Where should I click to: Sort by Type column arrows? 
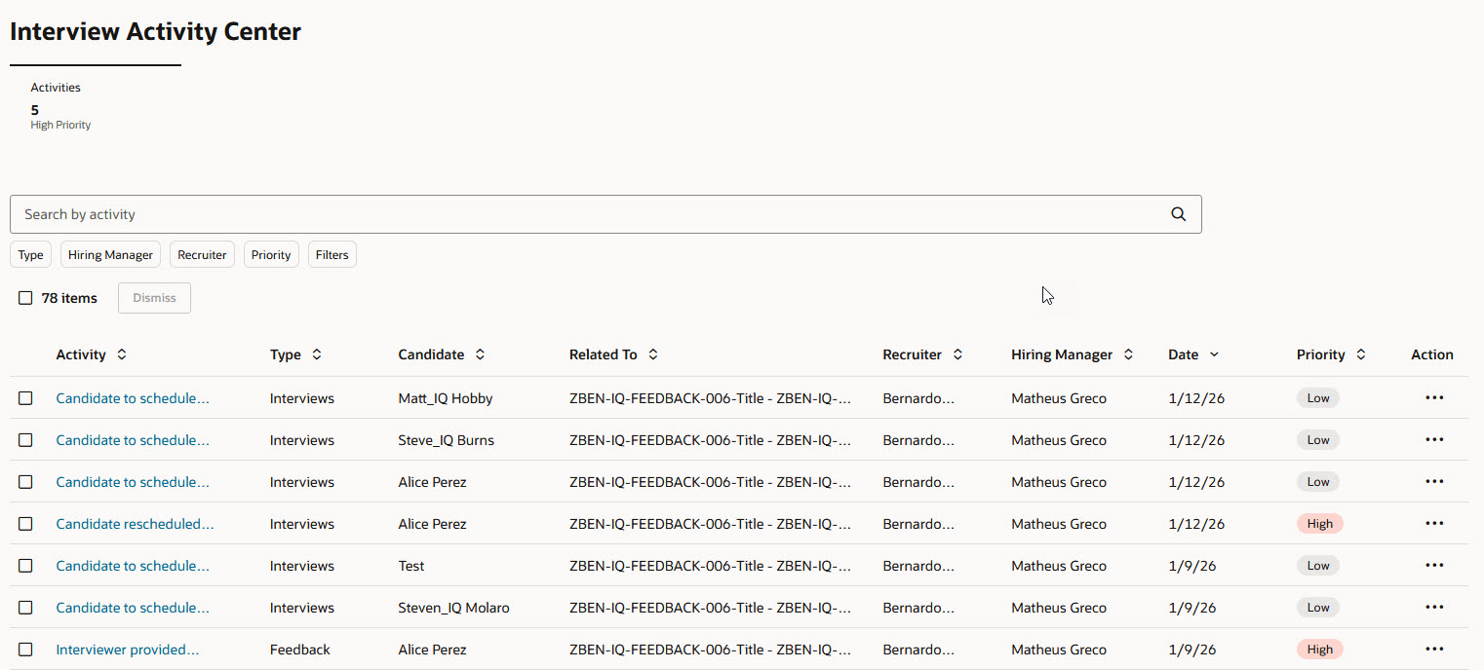coord(316,354)
